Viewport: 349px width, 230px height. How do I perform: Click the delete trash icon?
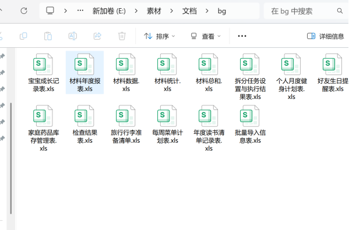pos(122,36)
